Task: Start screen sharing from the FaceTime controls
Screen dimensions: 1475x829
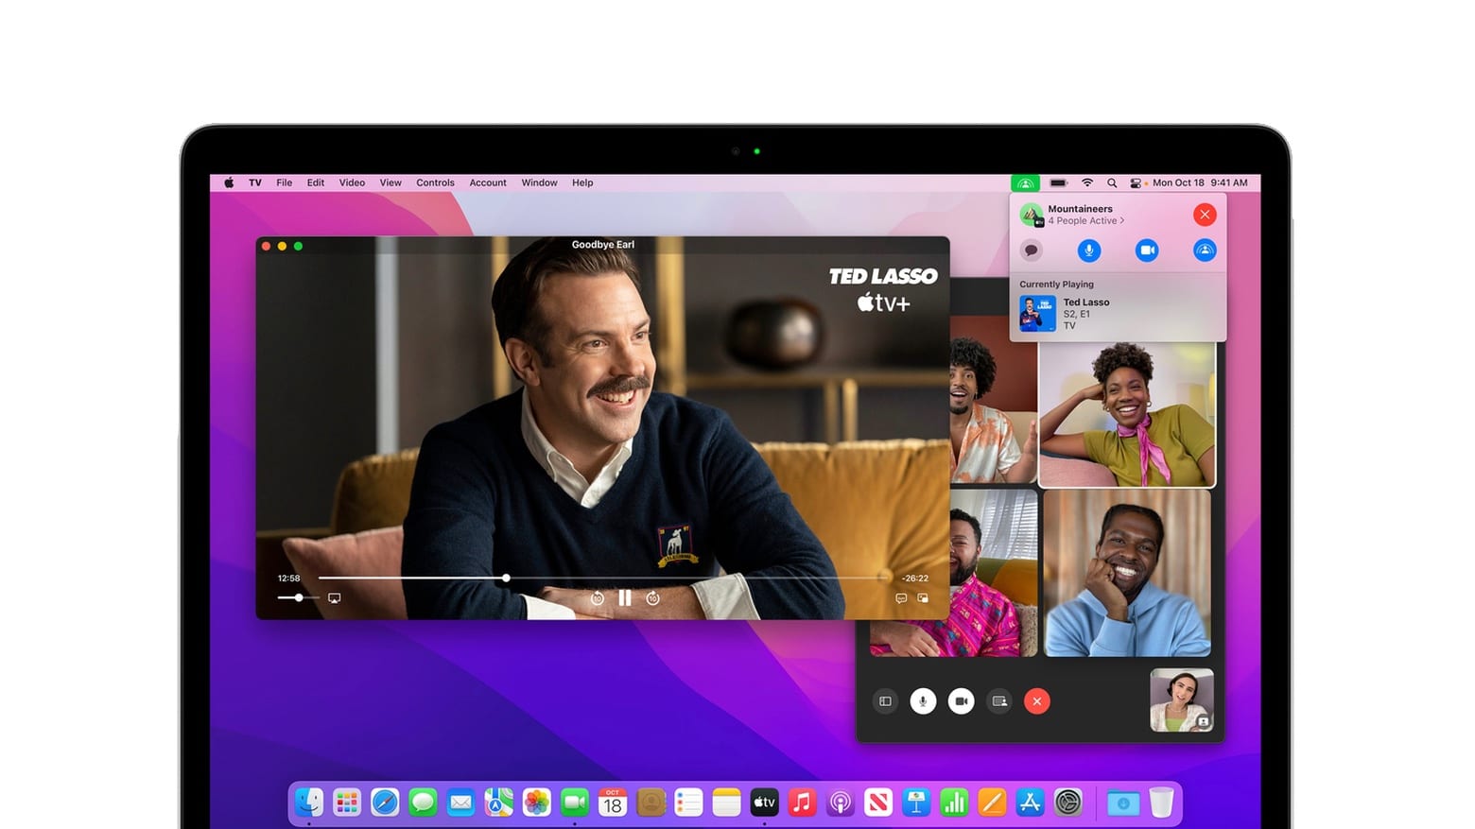Action: pos(999,701)
